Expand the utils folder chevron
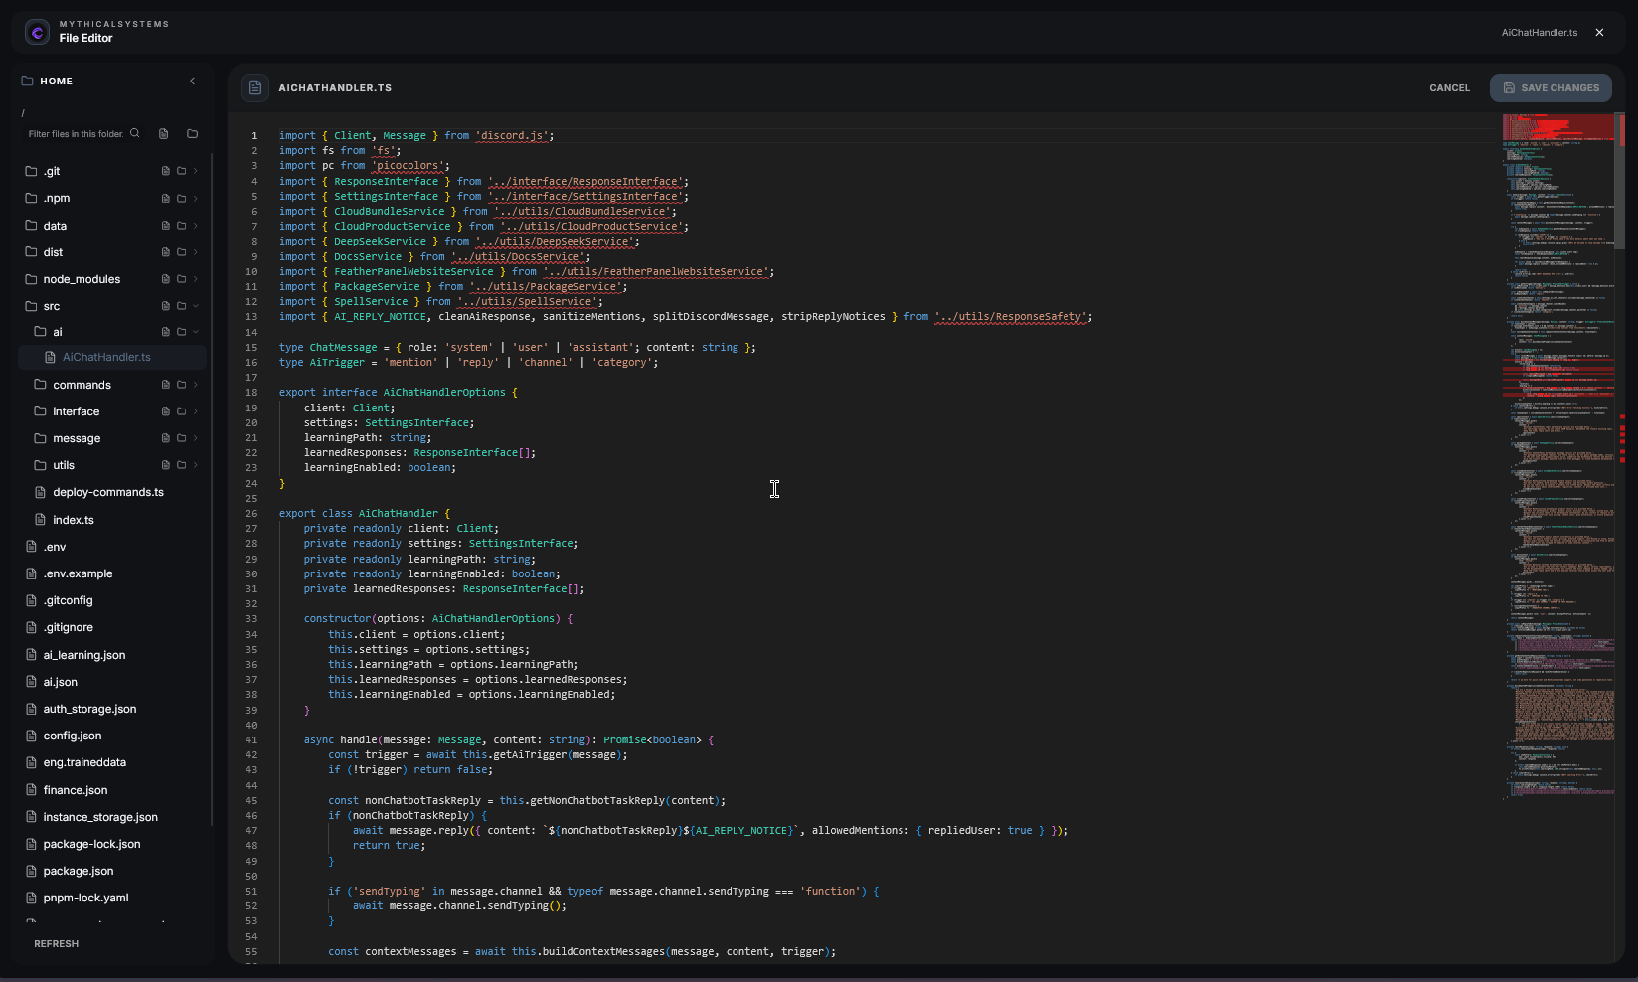The width and height of the screenshot is (1638, 982). click(196, 465)
